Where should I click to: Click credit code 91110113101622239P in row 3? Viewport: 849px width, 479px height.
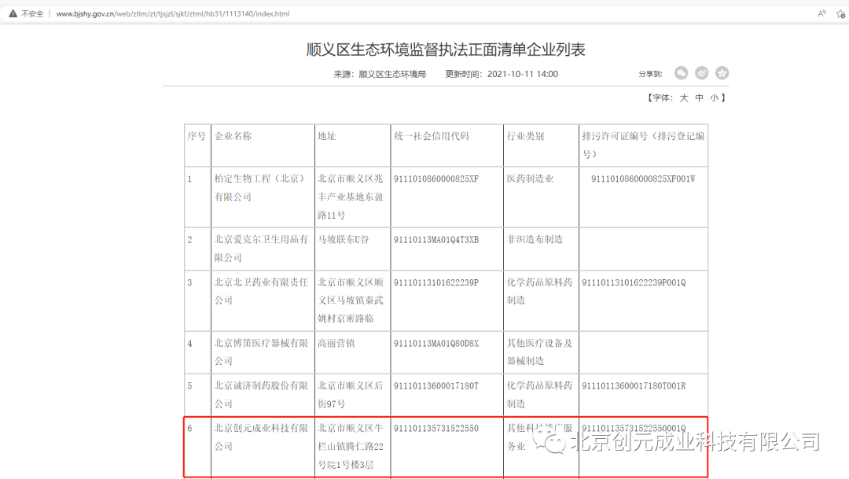(x=436, y=282)
